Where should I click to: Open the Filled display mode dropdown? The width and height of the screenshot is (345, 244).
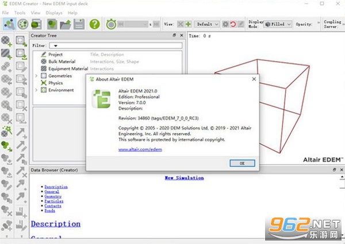tap(278, 24)
